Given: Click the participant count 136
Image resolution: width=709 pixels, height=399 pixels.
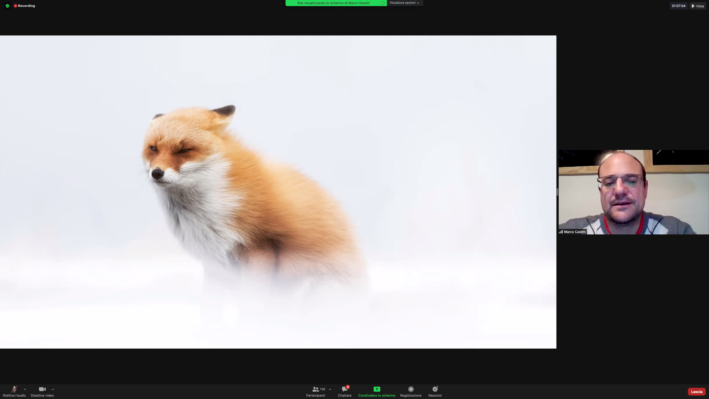Looking at the screenshot, I should (x=323, y=389).
